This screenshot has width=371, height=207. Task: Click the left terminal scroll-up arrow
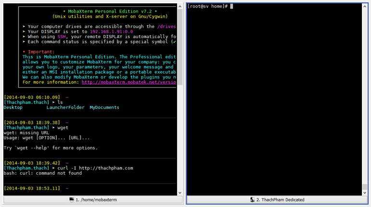pyautogui.click(x=180, y=6)
